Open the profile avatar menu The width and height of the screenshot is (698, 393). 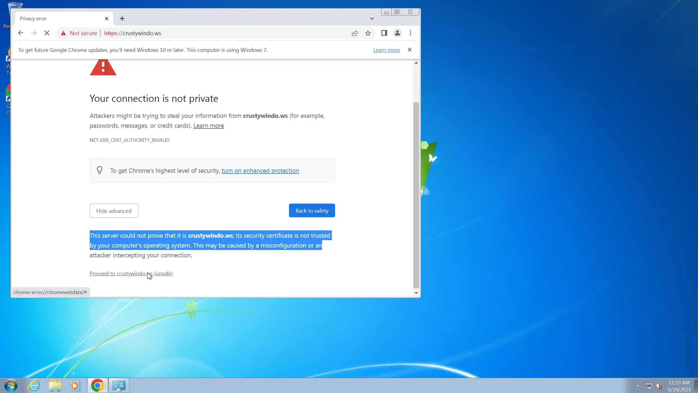pyautogui.click(x=397, y=33)
